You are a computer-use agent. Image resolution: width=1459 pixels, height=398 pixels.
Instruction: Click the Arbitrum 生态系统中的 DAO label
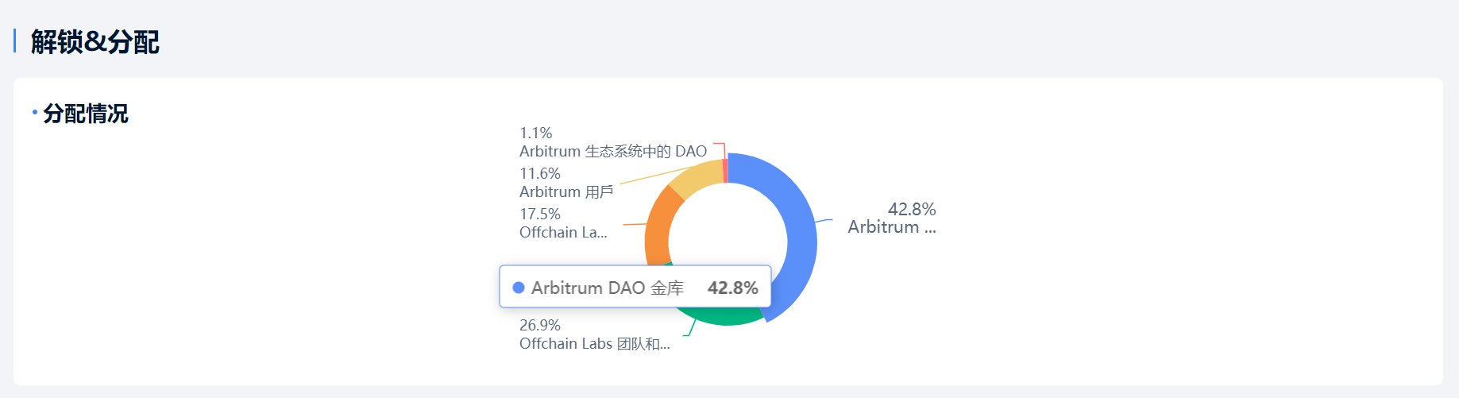click(x=612, y=152)
